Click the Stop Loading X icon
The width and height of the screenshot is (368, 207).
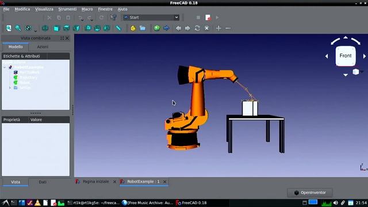coord(206,28)
